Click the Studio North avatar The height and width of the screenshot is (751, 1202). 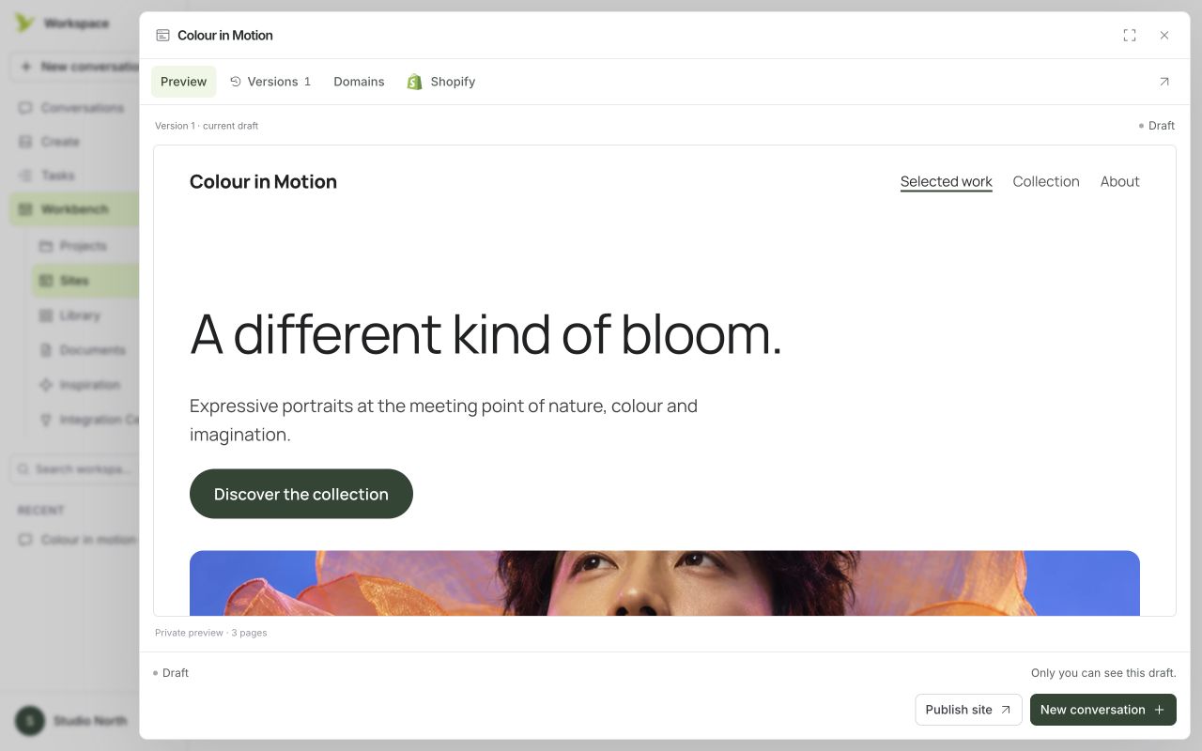pyautogui.click(x=30, y=721)
